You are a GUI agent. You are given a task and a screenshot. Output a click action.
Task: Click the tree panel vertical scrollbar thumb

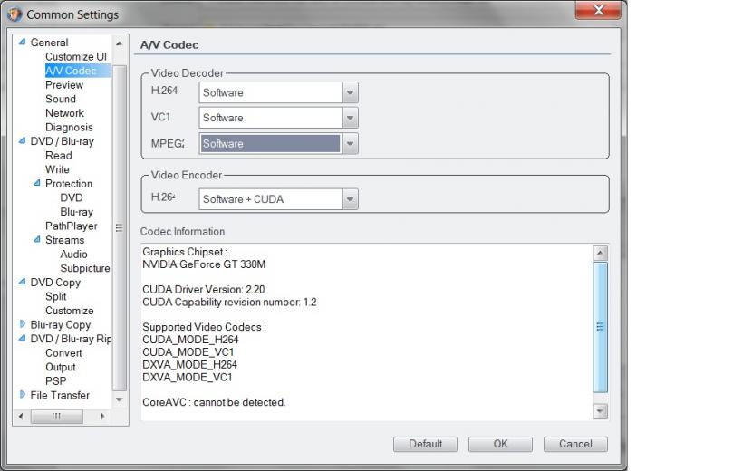point(119,228)
